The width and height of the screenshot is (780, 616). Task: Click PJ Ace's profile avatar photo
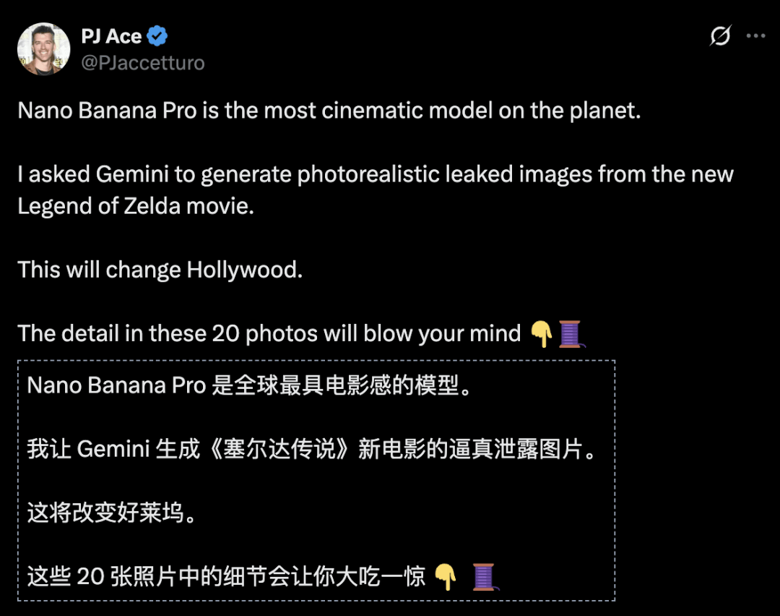43,49
